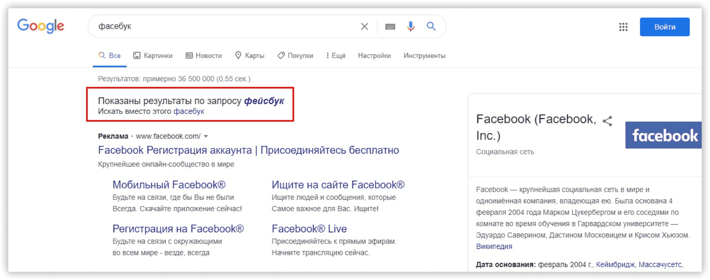This screenshot has width=710, height=280.
Task: Click the Крупнейшее онлайн-сообщество в мире text
Action: tap(166, 164)
